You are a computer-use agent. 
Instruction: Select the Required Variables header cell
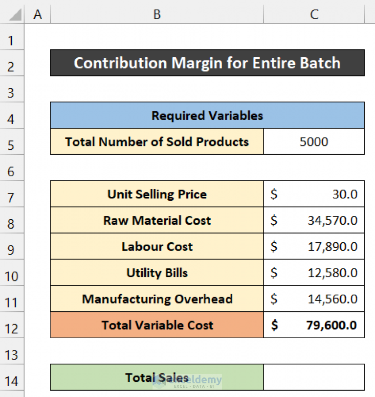207,116
